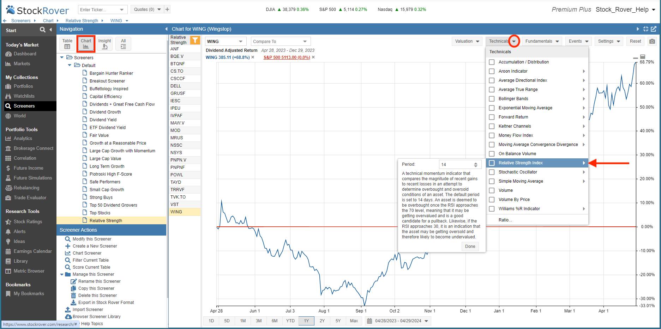
Task: Click the orange filter funnel icon
Action: [195, 40]
